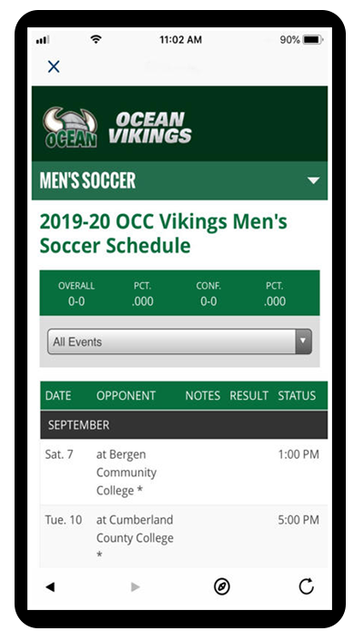Image resolution: width=364 pixels, height=631 pixels.
Task: Click the OPPONENT column header
Action: pos(126,395)
